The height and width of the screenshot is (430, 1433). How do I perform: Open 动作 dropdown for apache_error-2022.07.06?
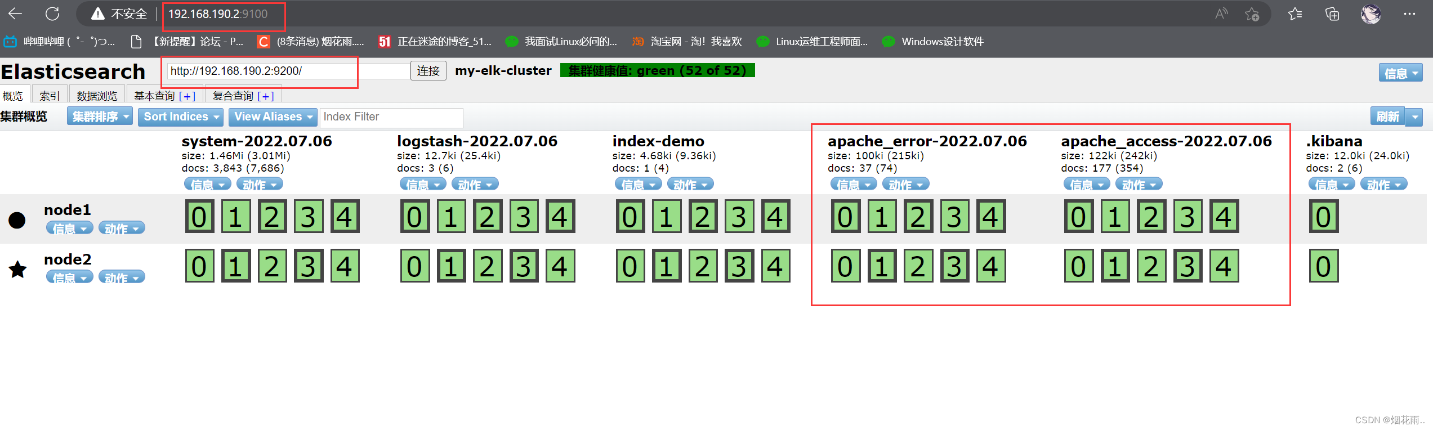tap(906, 184)
